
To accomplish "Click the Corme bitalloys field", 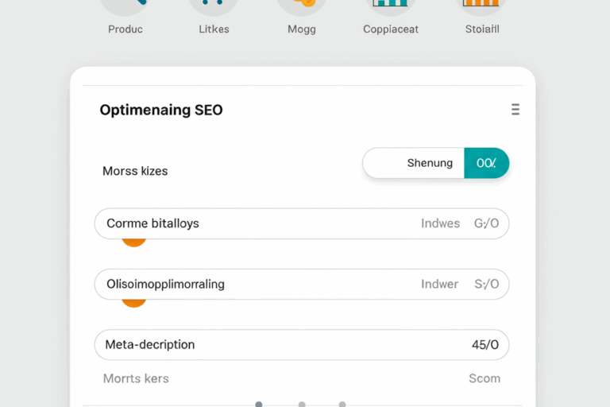I will (238, 223).
